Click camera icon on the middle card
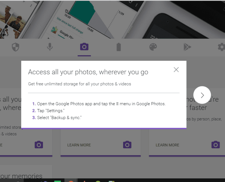 pos(127,145)
